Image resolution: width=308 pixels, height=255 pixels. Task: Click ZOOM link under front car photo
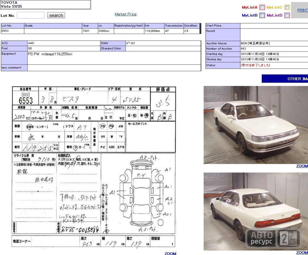[x=302, y=166]
